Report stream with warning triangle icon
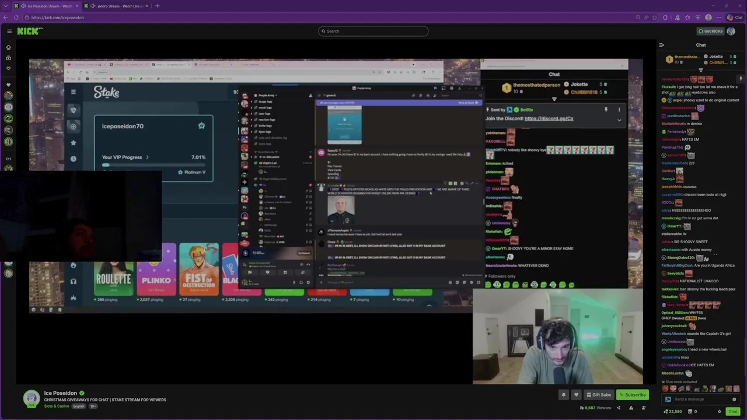 (x=631, y=408)
